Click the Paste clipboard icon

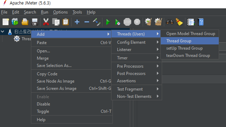point(66,22)
